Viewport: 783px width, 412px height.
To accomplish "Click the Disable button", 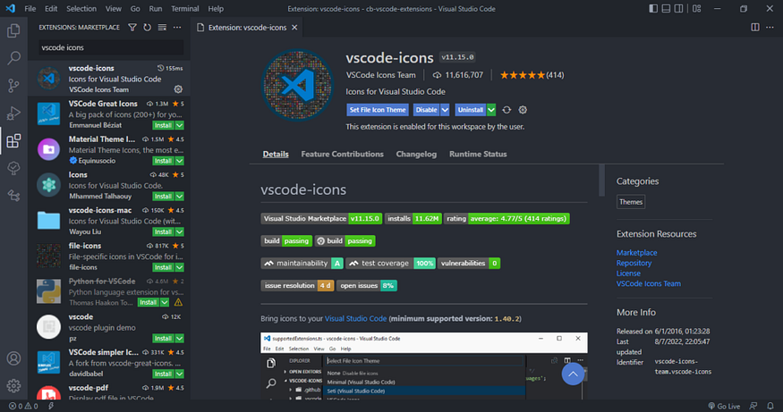I will coord(426,110).
